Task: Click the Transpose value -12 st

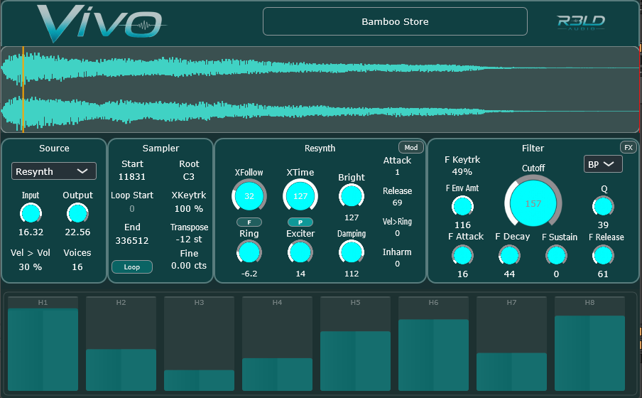Action: 189,240
